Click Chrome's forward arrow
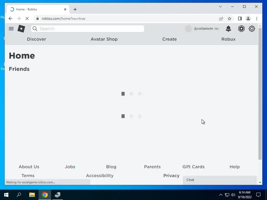 tap(19, 18)
